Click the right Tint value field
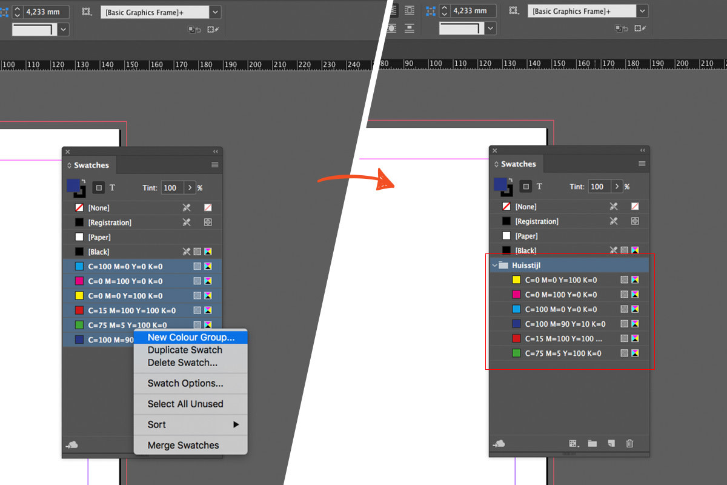This screenshot has width=727, height=485. coord(599,187)
